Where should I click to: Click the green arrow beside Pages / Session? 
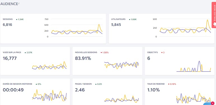point(96,84)
